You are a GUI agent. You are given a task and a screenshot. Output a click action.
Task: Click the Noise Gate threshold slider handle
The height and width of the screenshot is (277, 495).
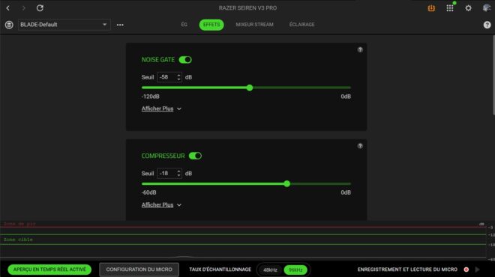[250, 88]
